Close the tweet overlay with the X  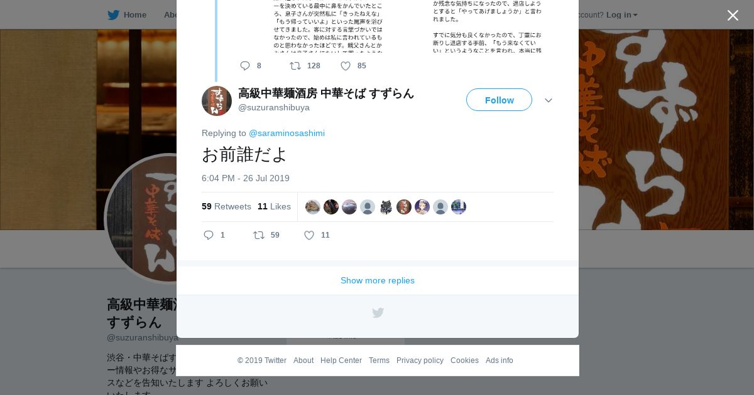733,15
